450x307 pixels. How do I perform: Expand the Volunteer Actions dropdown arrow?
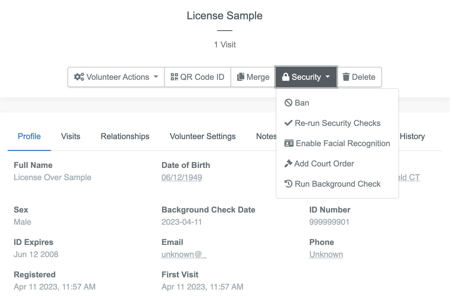click(156, 77)
